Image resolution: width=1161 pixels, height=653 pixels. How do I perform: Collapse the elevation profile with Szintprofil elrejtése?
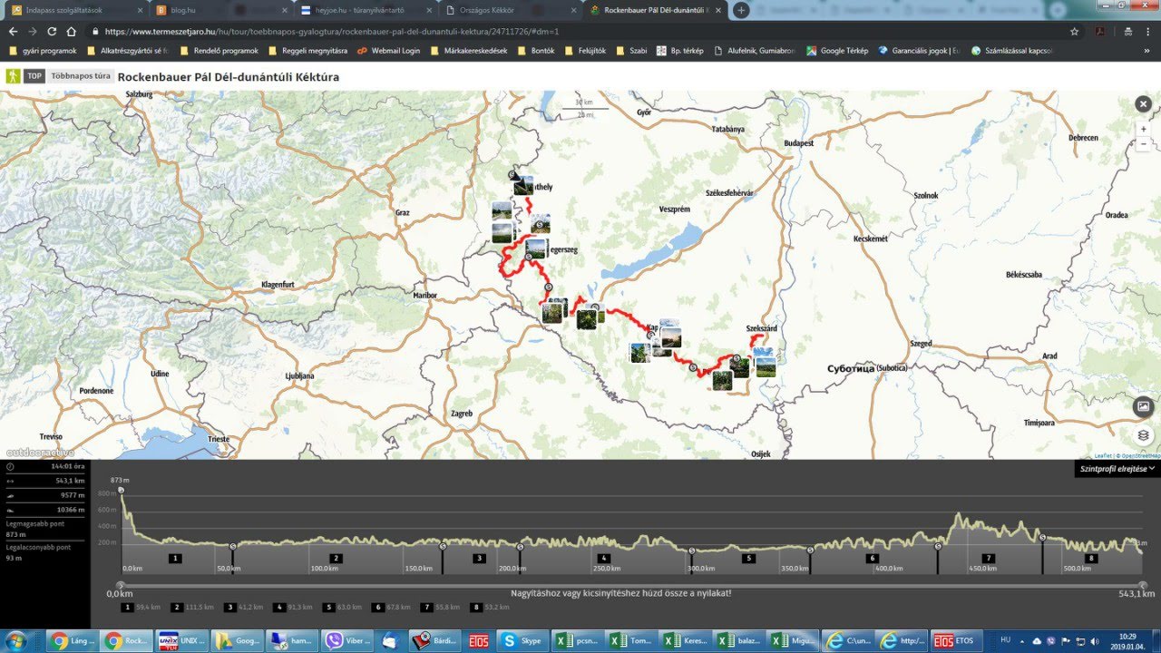[x=1117, y=469]
